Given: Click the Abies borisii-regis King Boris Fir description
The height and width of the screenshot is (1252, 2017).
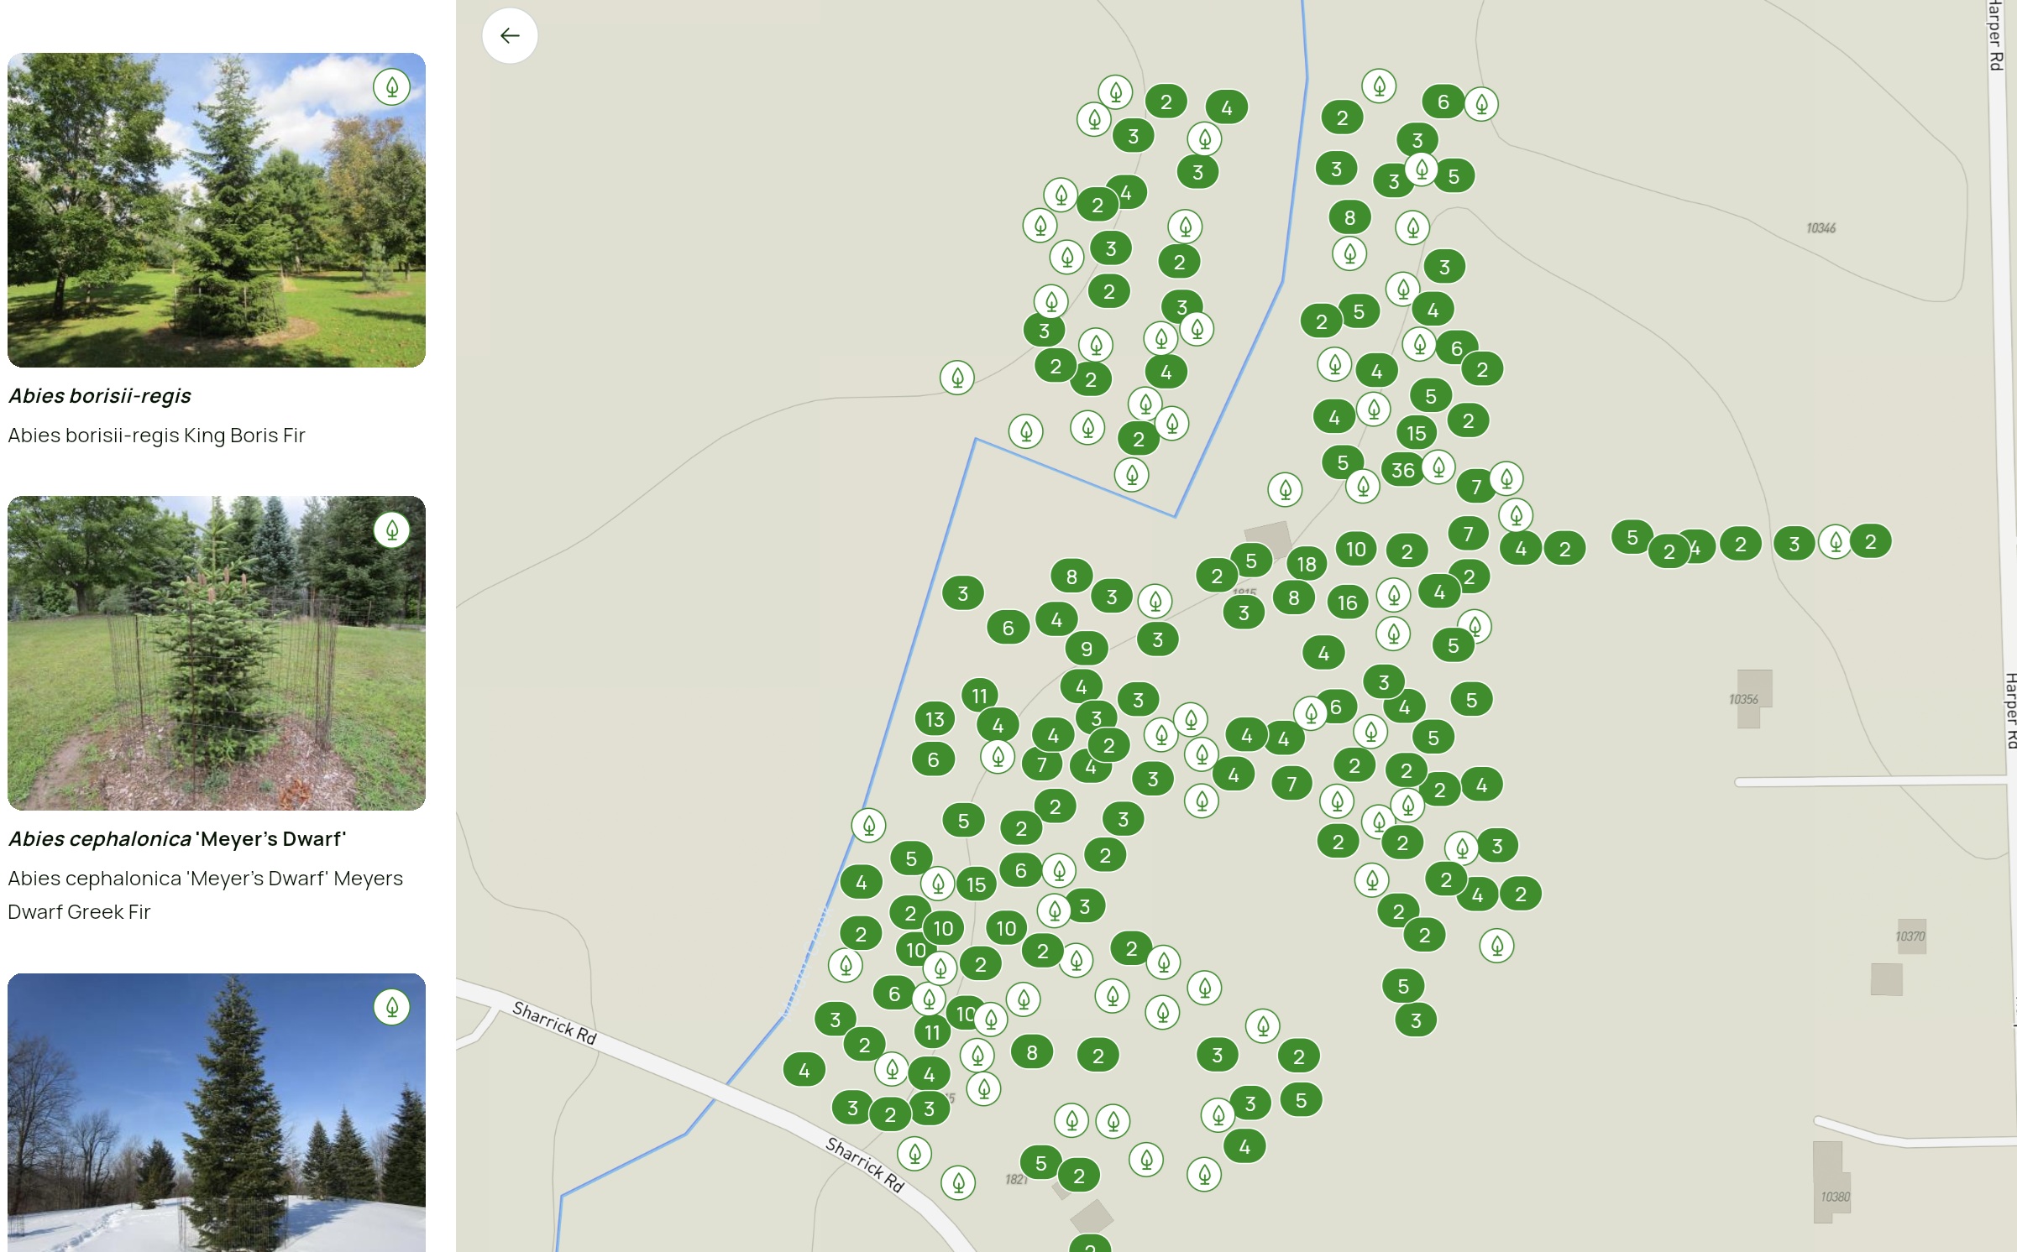Looking at the screenshot, I should point(157,436).
